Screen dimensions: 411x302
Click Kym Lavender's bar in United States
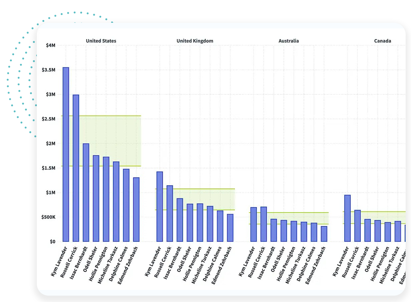pos(66,154)
